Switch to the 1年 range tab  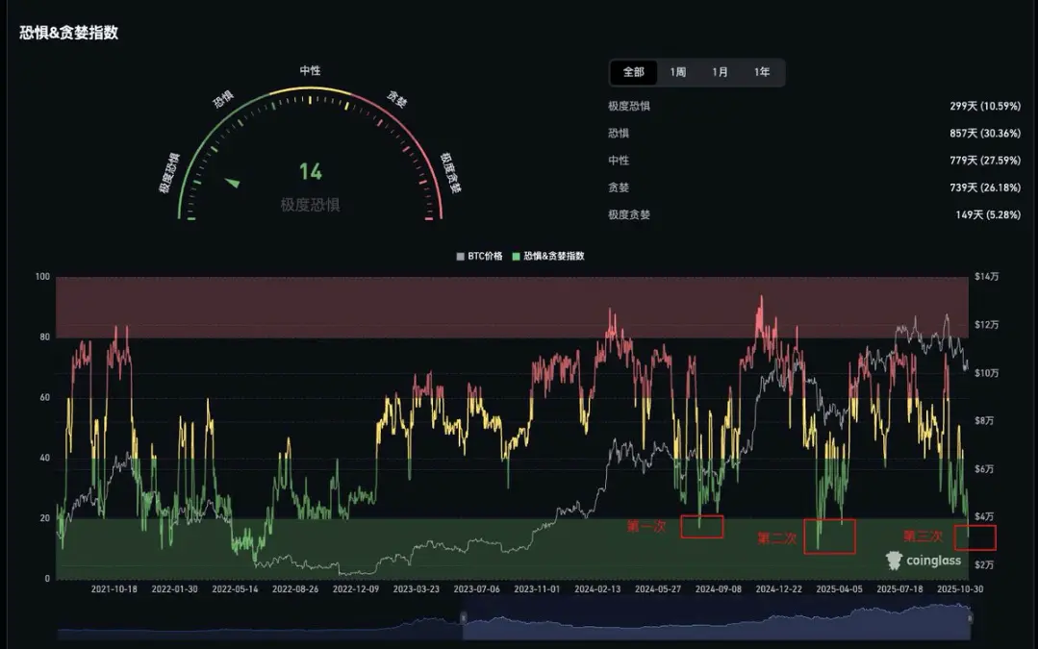762,72
